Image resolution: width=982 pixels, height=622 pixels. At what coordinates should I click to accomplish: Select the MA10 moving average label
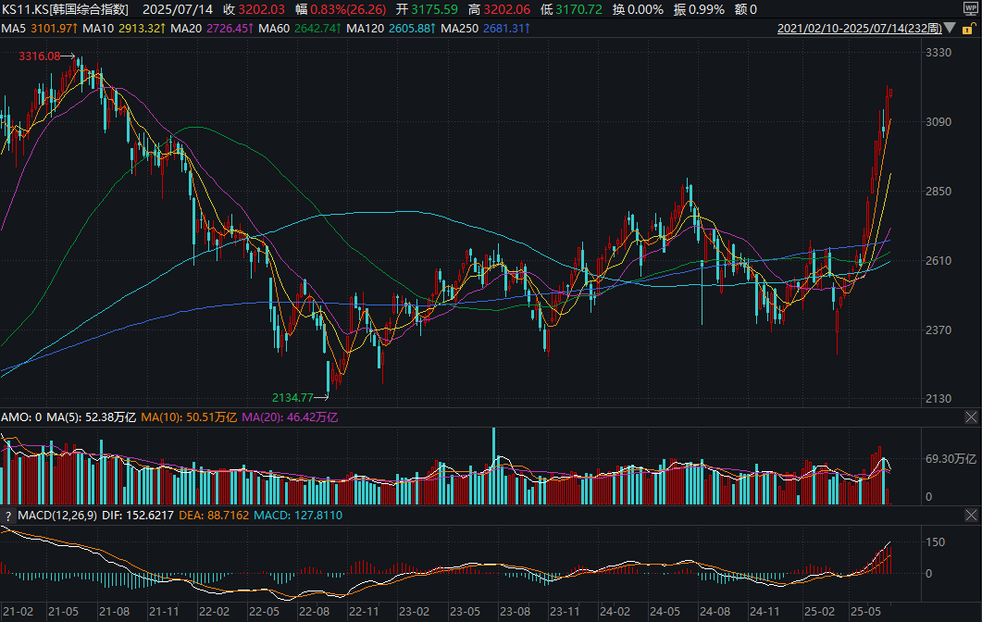point(97,29)
